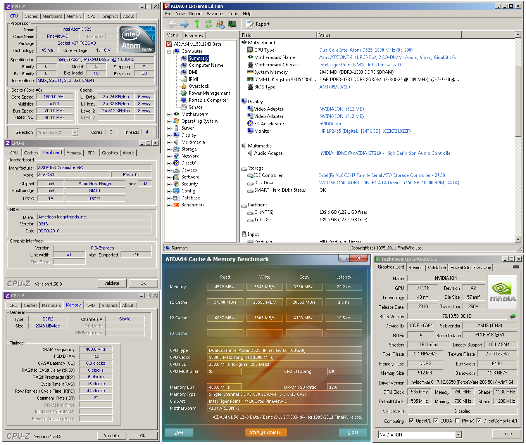The image size is (526, 445).
Task: Open the Favorites menu in AIDA64
Action: point(215,14)
